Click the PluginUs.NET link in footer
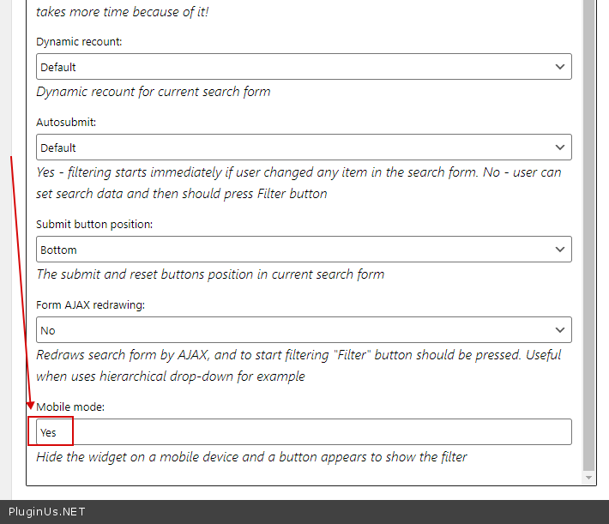This screenshot has height=524, width=609. (47, 512)
